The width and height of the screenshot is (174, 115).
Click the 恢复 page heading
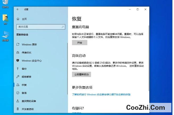(77, 19)
